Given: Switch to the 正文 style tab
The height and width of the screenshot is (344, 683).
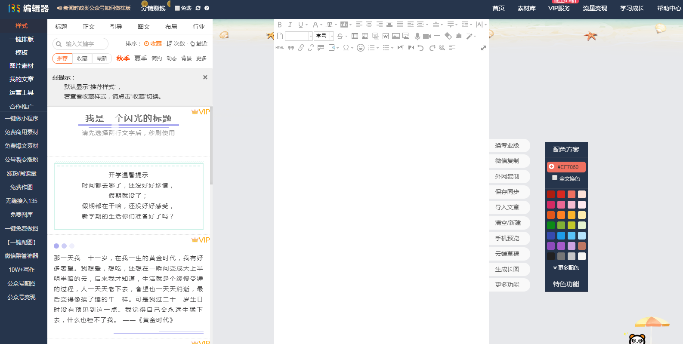Looking at the screenshot, I should pos(89,27).
